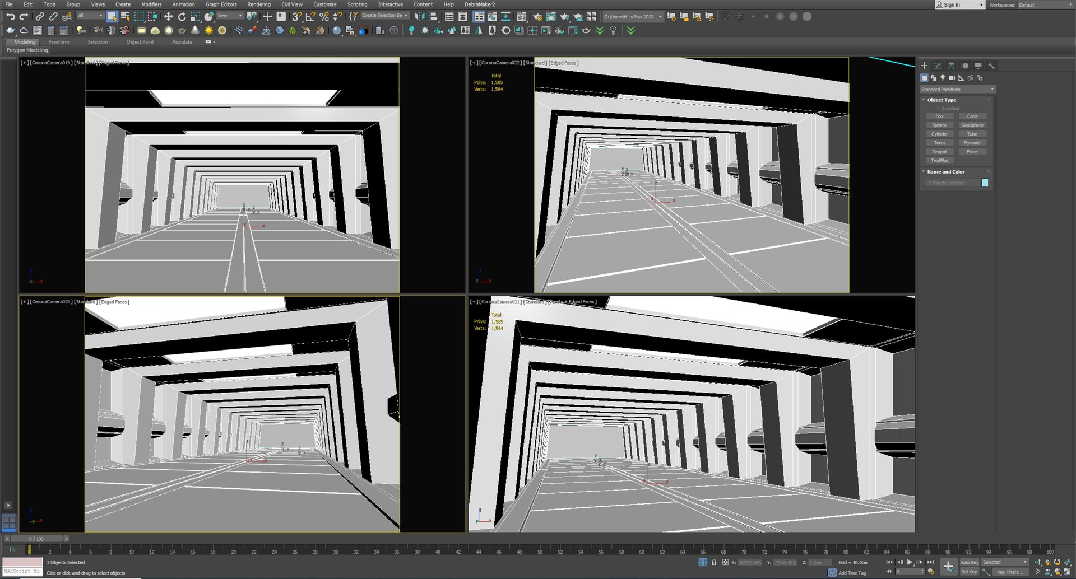Switch to the Freeform ribbon tab
The height and width of the screenshot is (579, 1076).
[x=59, y=42]
